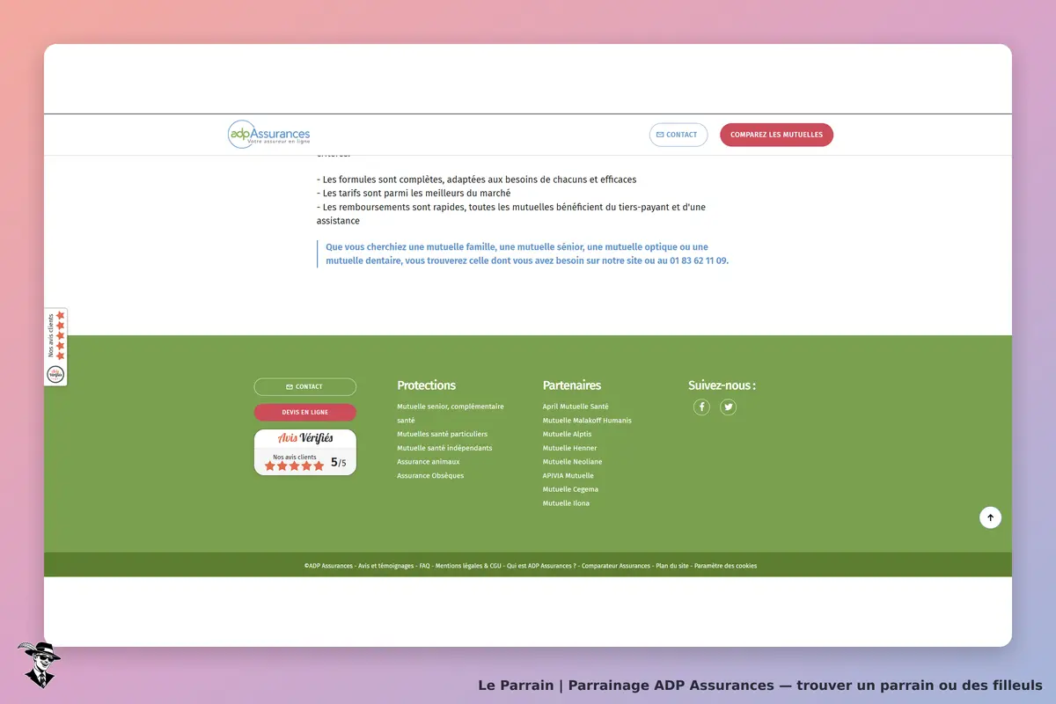Click the Le Parrain mafia hat avatar
1056x704 pixels.
tap(38, 664)
